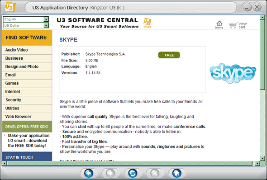This screenshot has height=180, width=267.
Task: Click the U3 logo in title bar
Action: pyautogui.click(x=10, y=7)
